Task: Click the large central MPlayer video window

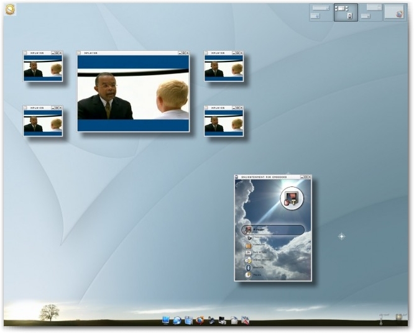Action: [x=133, y=94]
